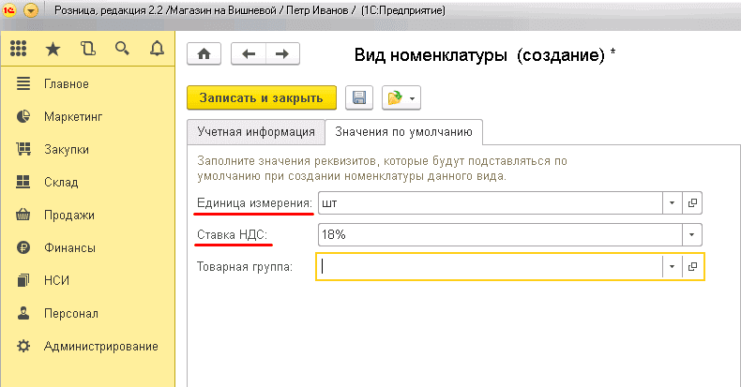
Task: Click the Search magnifier icon
Action: 121,49
